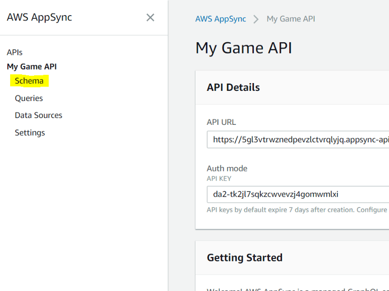Click the breadcrumb chevron separator
Viewport: 389px width, 291px height.
(x=256, y=19)
